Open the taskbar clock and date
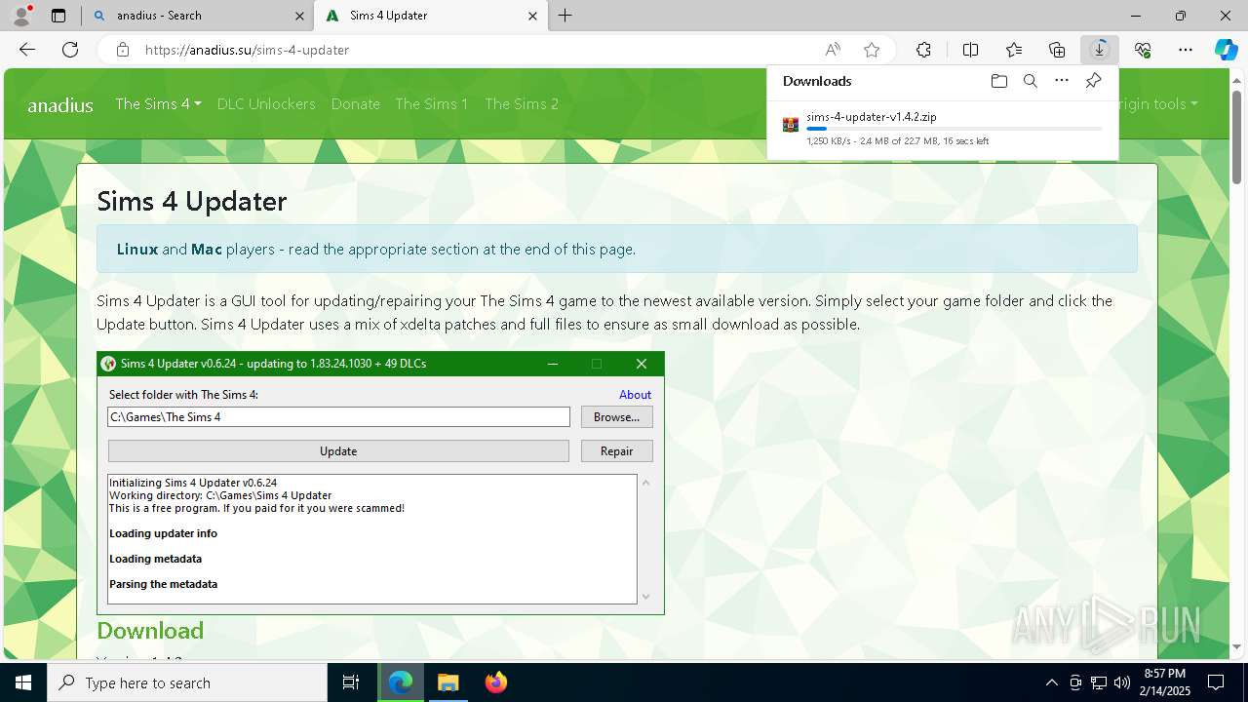 (x=1164, y=682)
